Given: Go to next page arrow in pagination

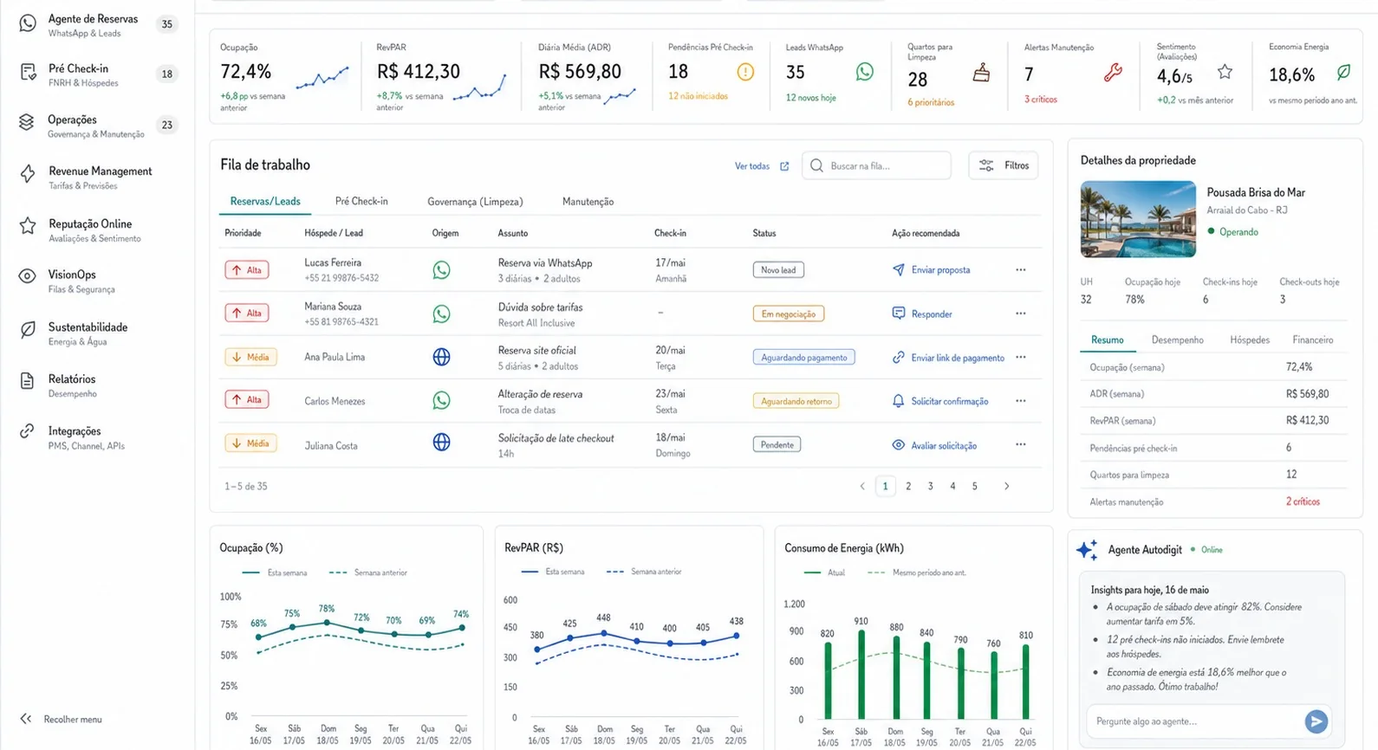Looking at the screenshot, I should tap(1006, 486).
